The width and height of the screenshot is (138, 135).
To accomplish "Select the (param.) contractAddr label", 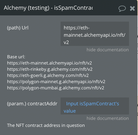I will [x=32, y=104].
